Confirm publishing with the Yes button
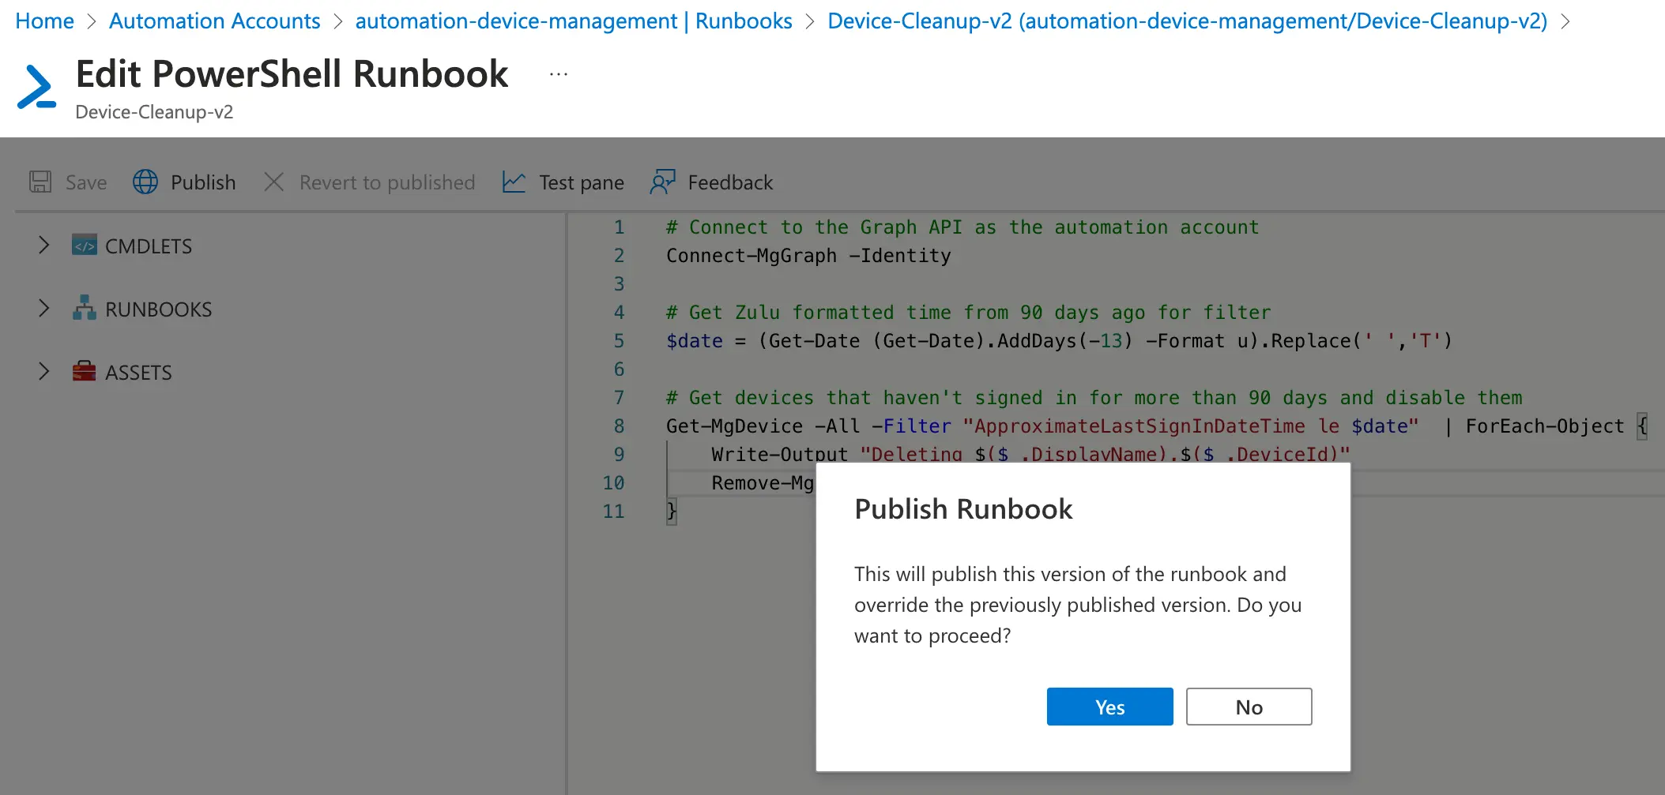 (x=1109, y=707)
